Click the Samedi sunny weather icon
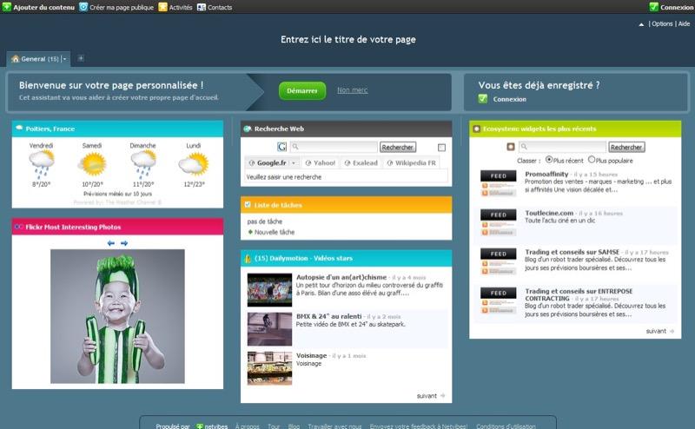Image resolution: width=695 pixels, height=429 pixels. tap(92, 164)
